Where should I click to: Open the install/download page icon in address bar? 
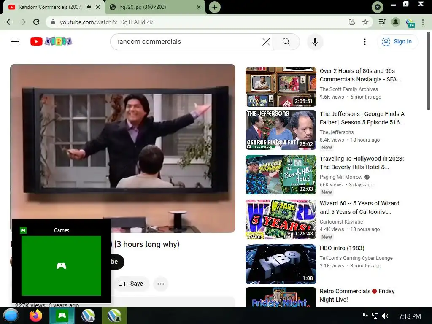pos(352,22)
